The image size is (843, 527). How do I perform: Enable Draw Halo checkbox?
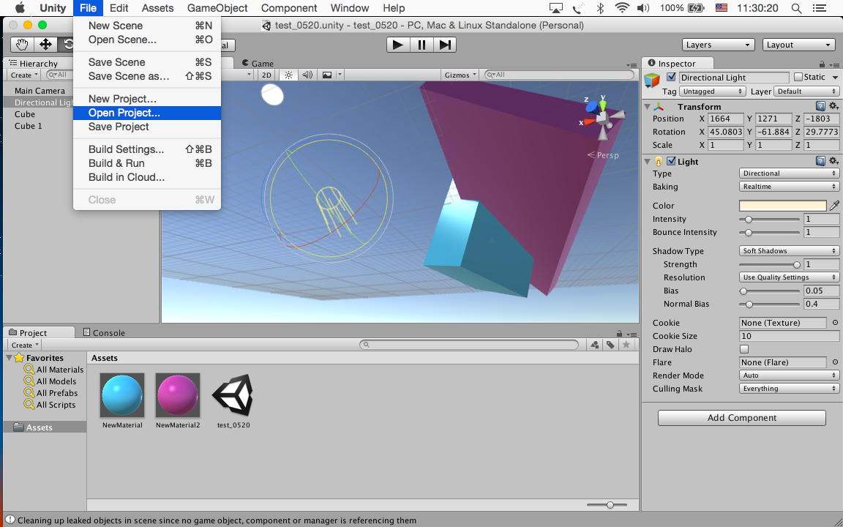[744, 350]
